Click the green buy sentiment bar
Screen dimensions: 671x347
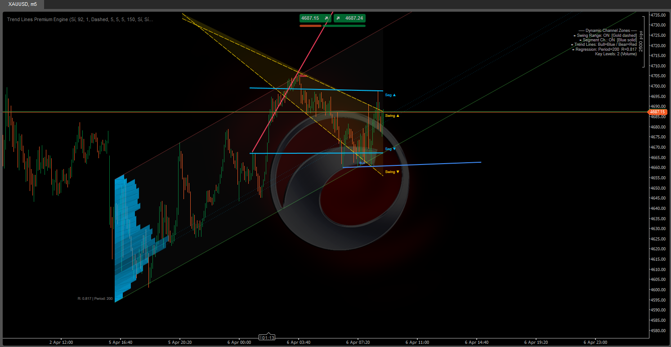pos(344,26)
